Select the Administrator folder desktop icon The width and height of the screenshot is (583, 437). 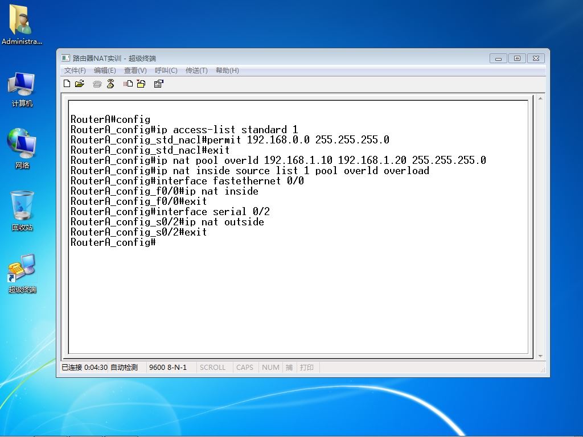(x=22, y=24)
